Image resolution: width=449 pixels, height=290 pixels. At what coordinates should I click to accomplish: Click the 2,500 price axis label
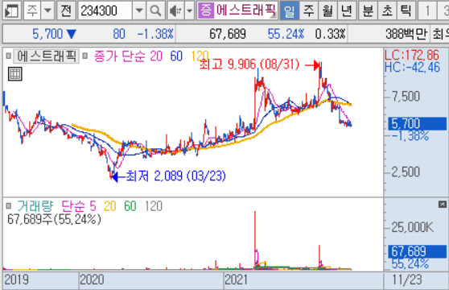406,172
